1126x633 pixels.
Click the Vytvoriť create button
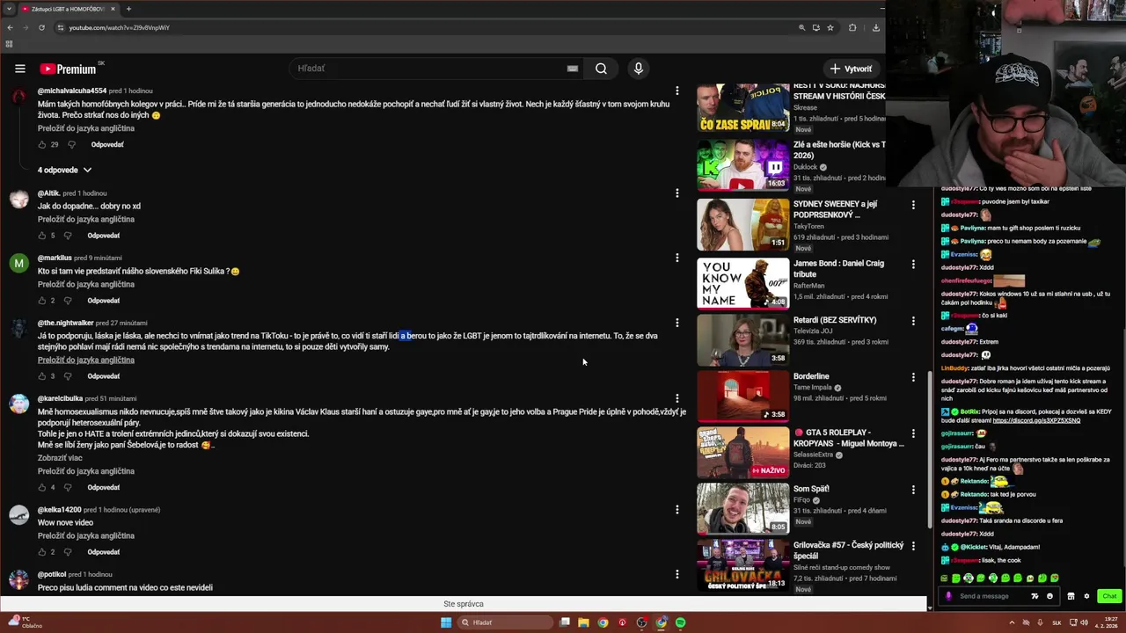click(x=851, y=69)
